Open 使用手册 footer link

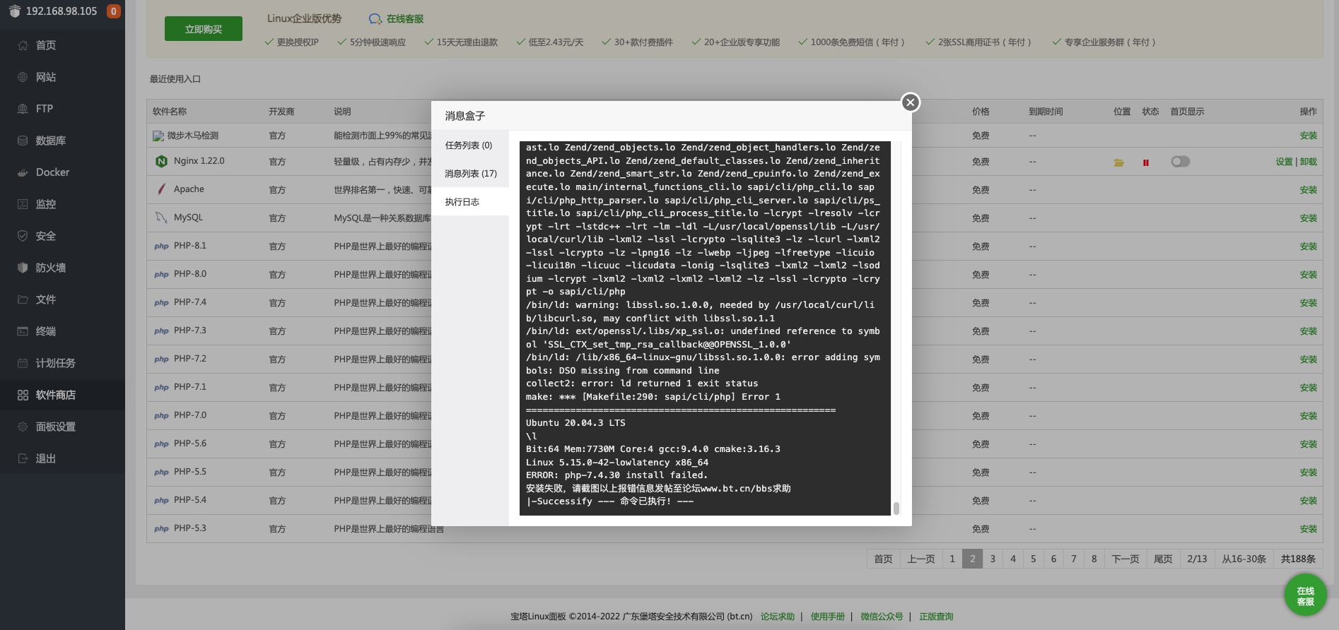pyautogui.click(x=827, y=617)
